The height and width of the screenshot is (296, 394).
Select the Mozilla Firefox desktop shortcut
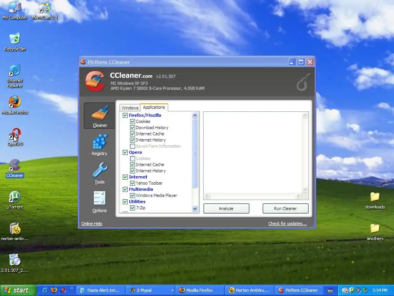click(15, 105)
